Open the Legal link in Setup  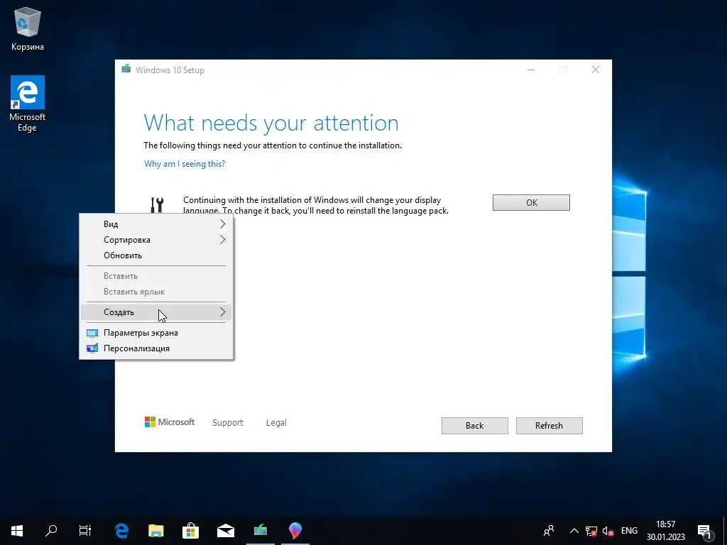click(x=276, y=423)
